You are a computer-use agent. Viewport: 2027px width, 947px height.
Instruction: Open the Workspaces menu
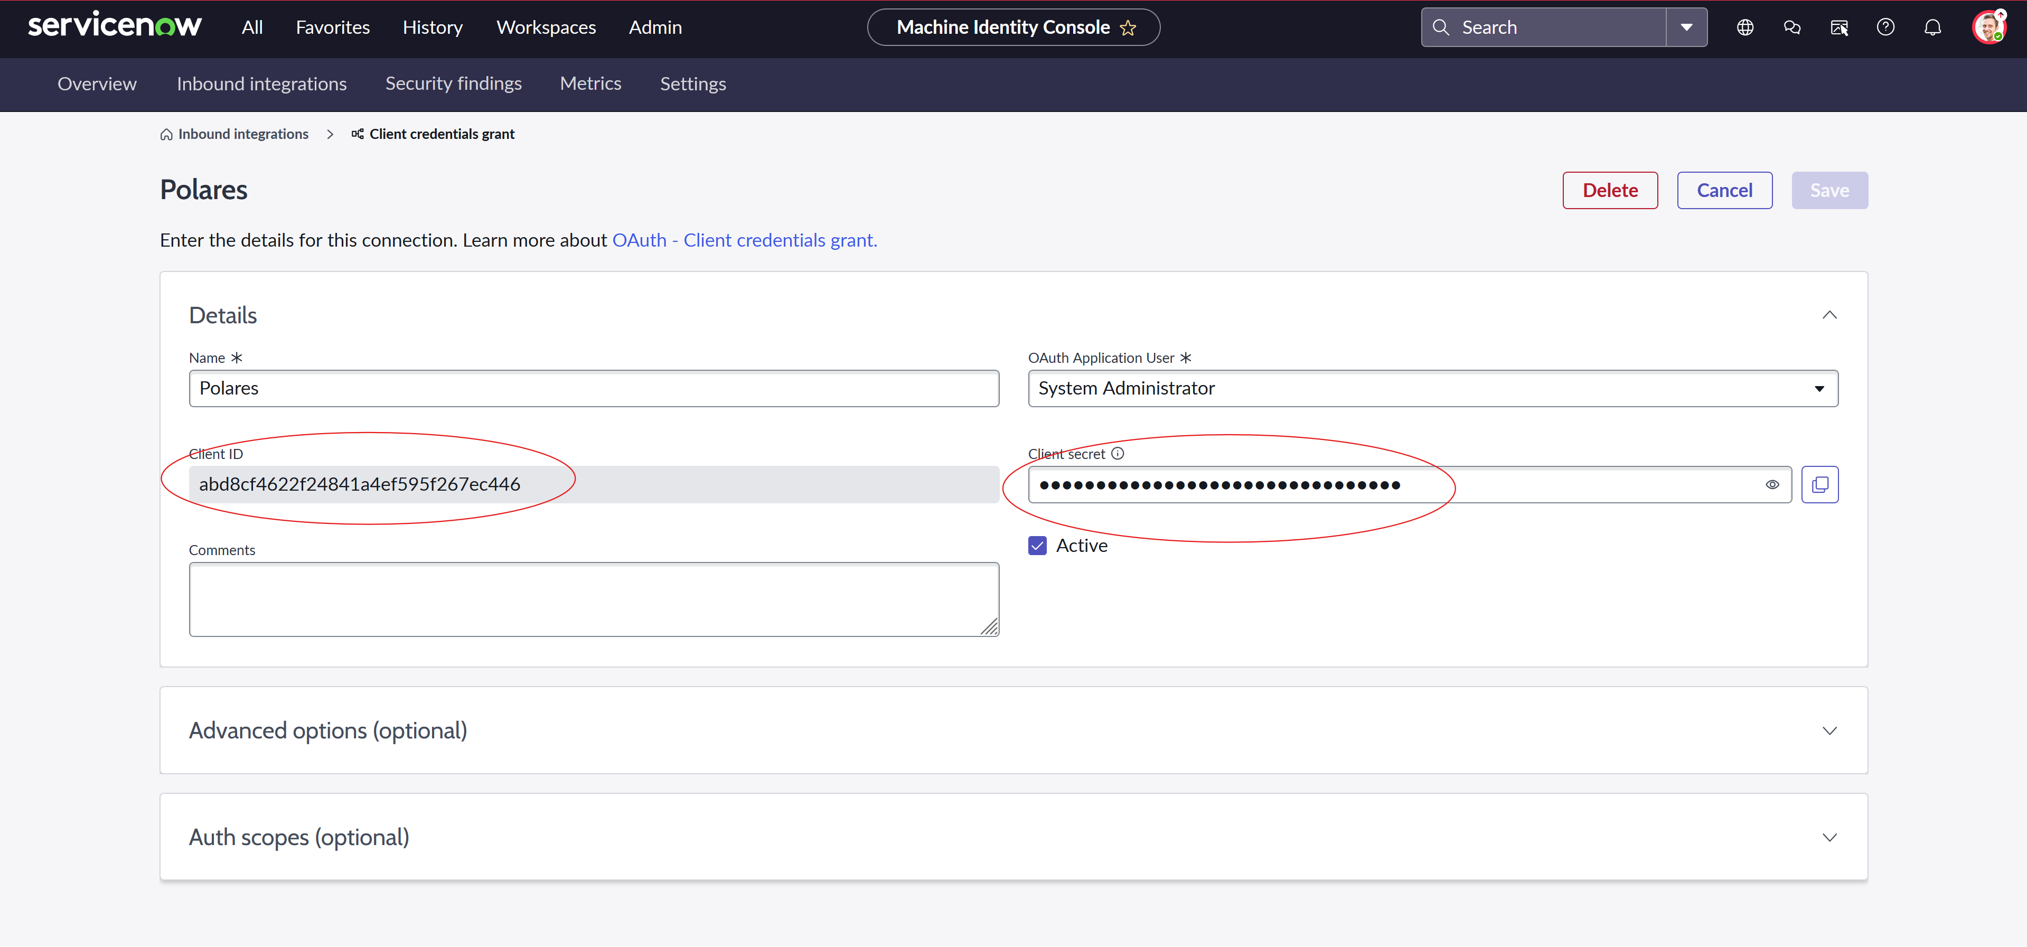pyautogui.click(x=546, y=27)
